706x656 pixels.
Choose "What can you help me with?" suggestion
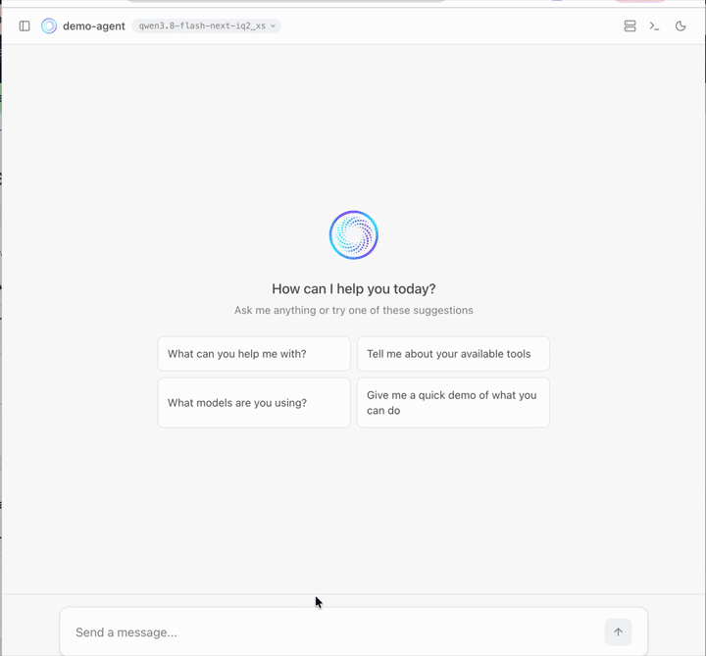(x=254, y=354)
